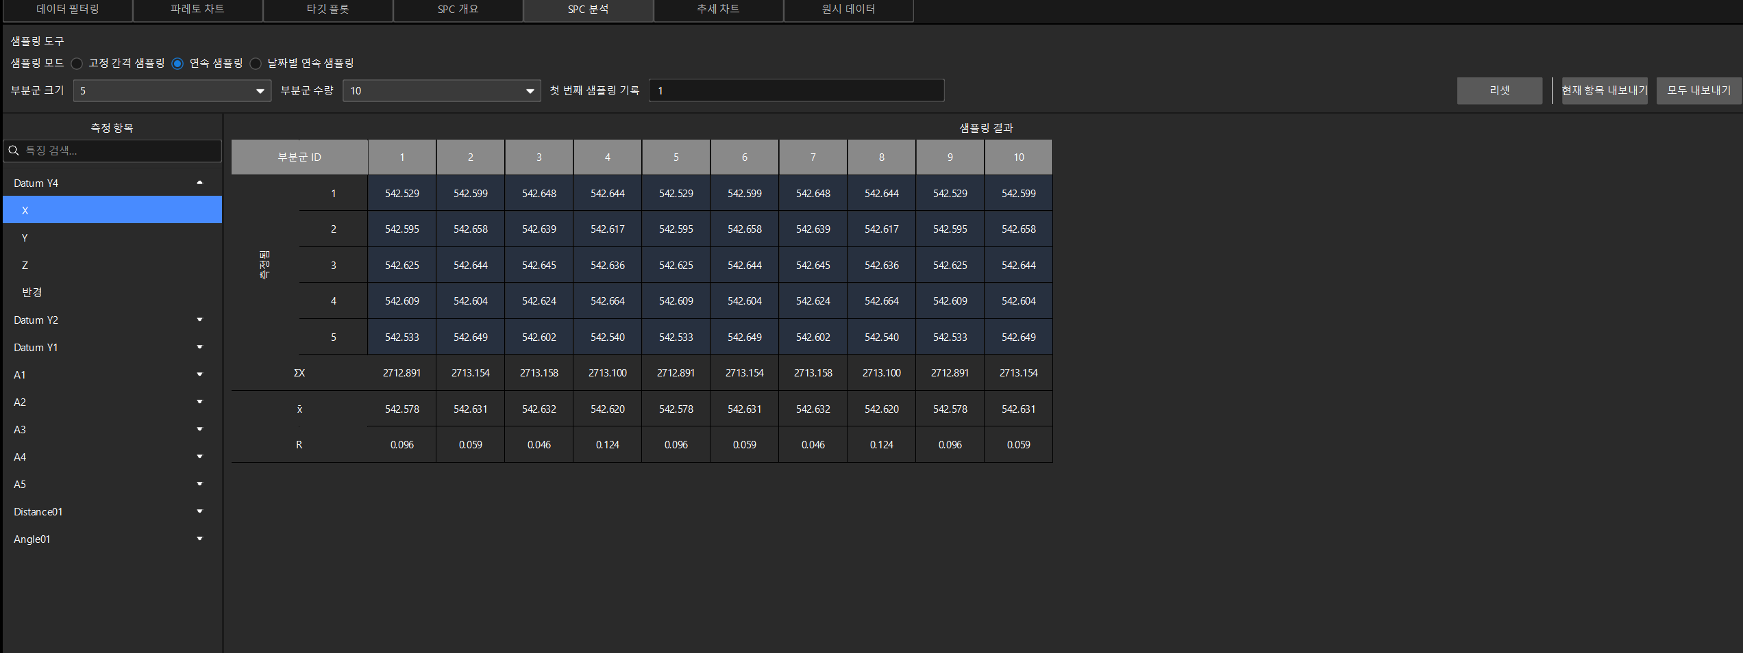Expand the A3 group
Image resolution: width=1743 pixels, height=653 pixels.
(199, 429)
